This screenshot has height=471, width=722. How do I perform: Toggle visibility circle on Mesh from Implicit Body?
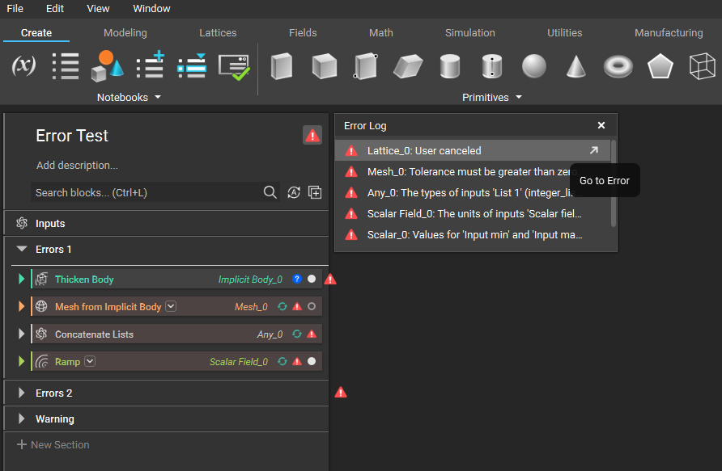click(x=312, y=306)
